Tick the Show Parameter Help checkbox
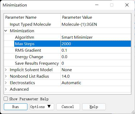The image size is (135, 114). [6, 99]
